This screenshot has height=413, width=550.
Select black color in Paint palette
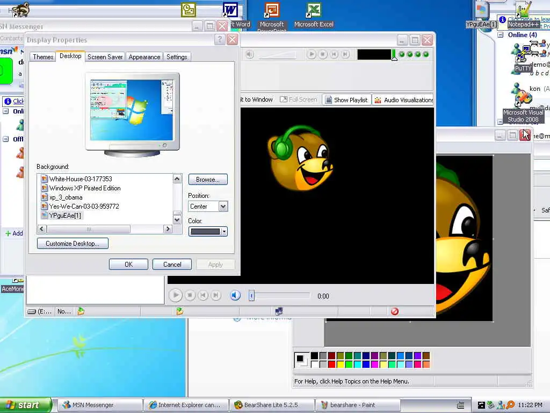point(314,356)
